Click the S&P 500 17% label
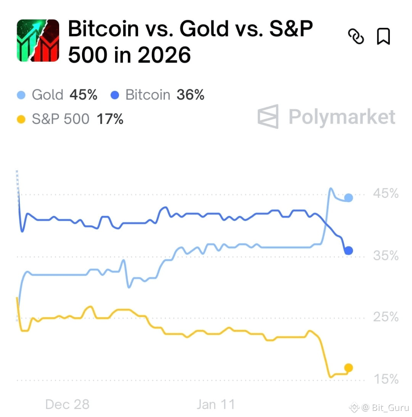This screenshot has height=417, width=412. tap(71, 119)
